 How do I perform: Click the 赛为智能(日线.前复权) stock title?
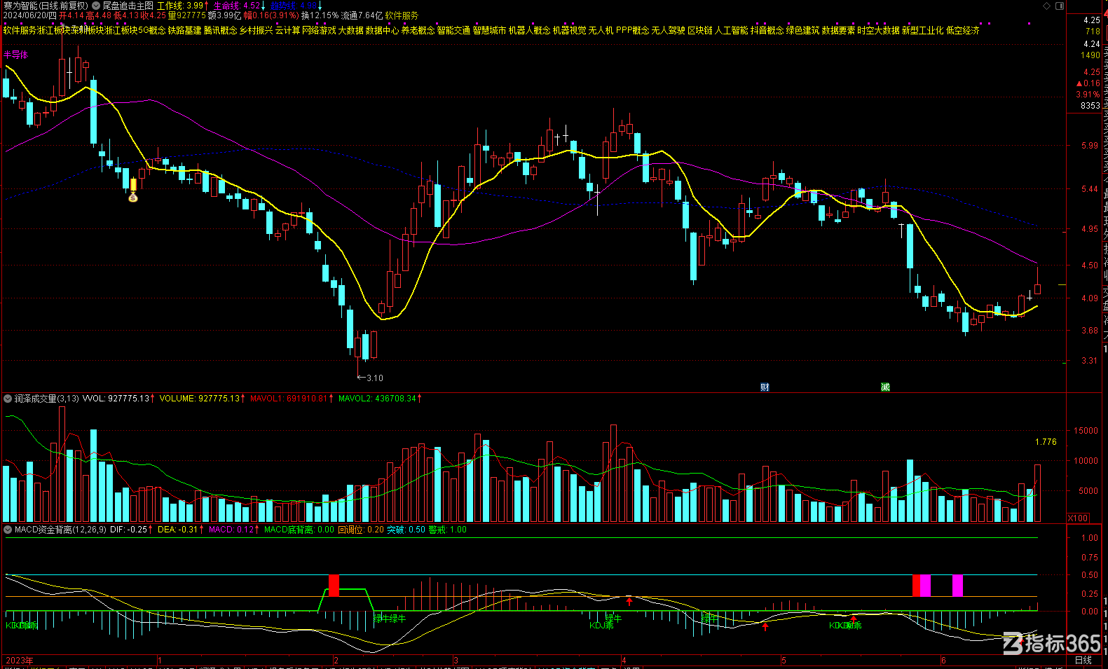tap(46, 6)
